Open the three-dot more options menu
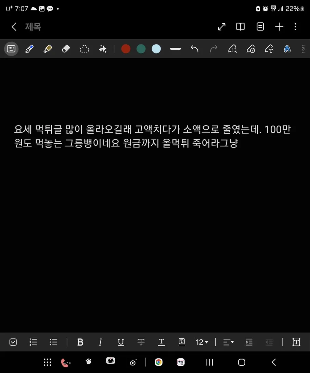 [295, 27]
